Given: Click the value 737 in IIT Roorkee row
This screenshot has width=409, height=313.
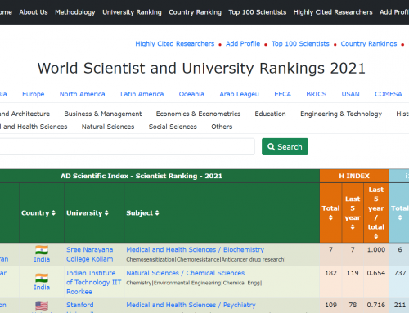Looking at the screenshot, I should [x=400, y=273].
